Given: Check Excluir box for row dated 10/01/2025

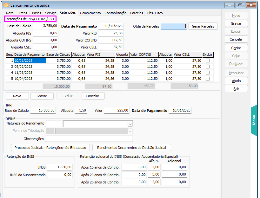Looking at the screenshot, I should point(208,61).
